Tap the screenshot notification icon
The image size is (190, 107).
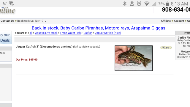pyautogui.click(x=11, y=4)
